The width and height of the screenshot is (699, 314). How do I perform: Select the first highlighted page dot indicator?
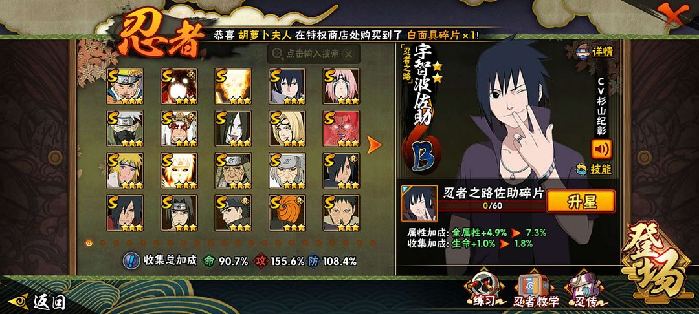click(x=89, y=243)
